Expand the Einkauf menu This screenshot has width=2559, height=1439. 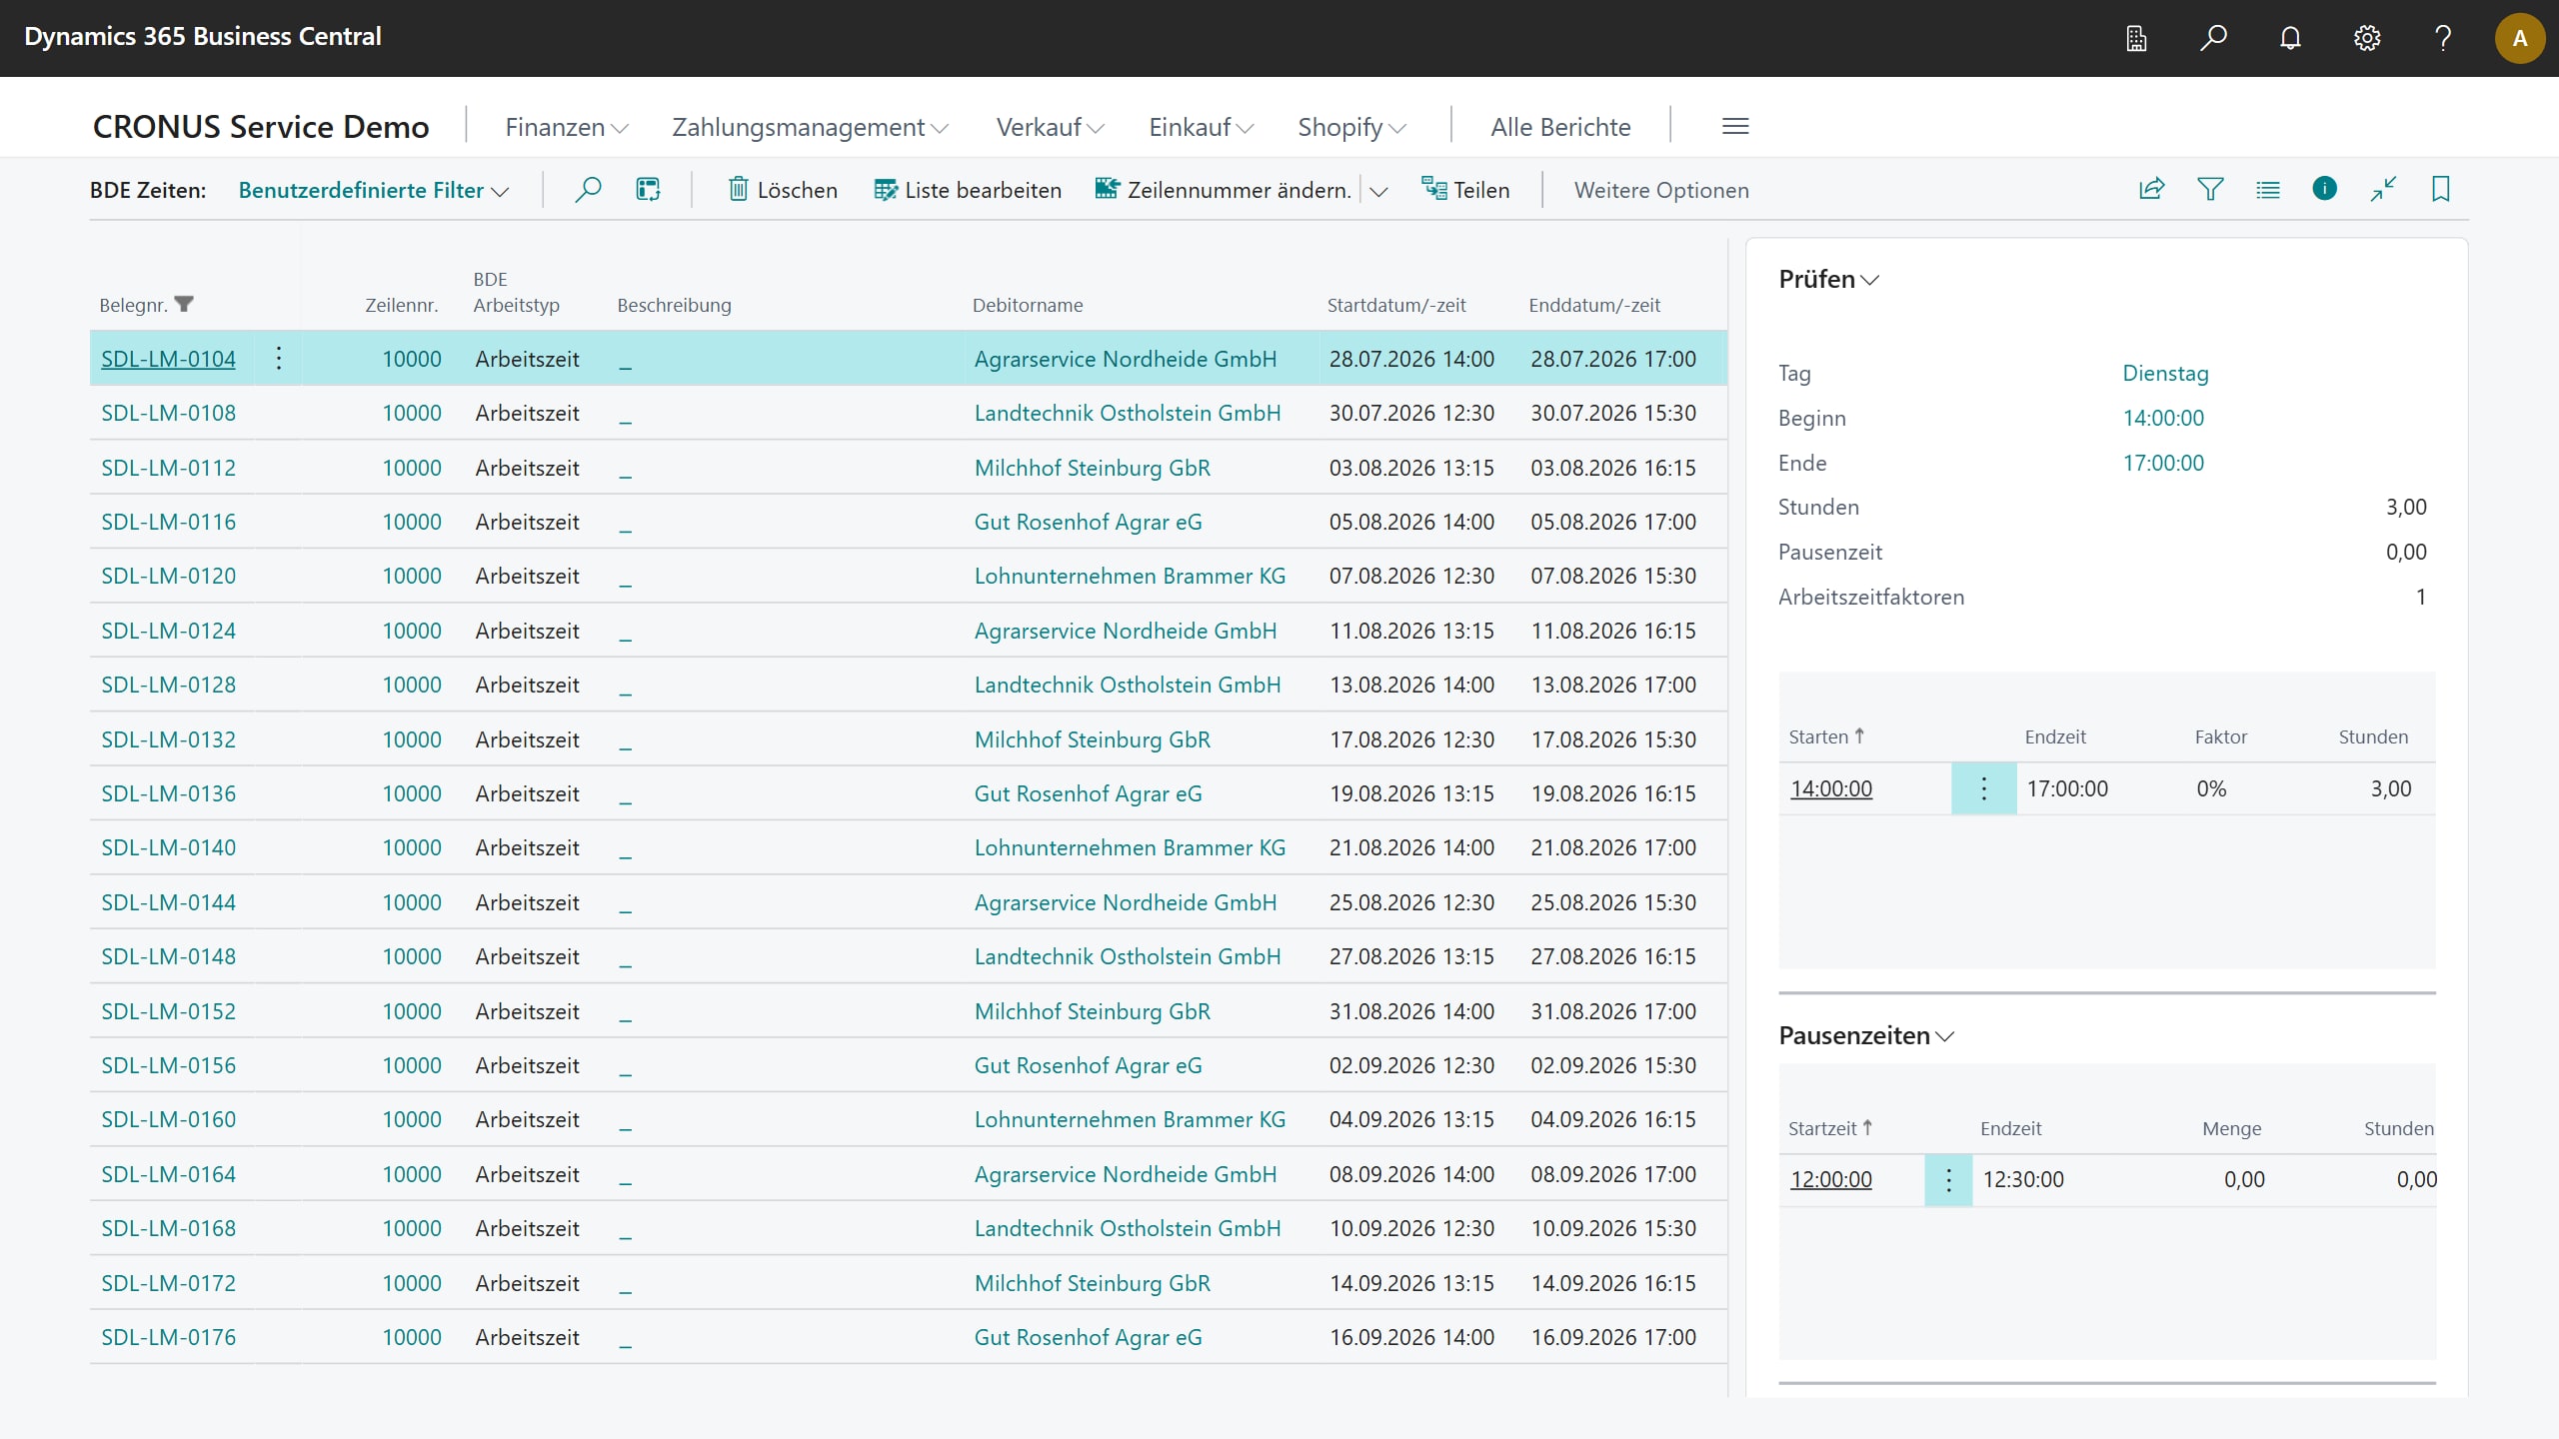click(1201, 127)
